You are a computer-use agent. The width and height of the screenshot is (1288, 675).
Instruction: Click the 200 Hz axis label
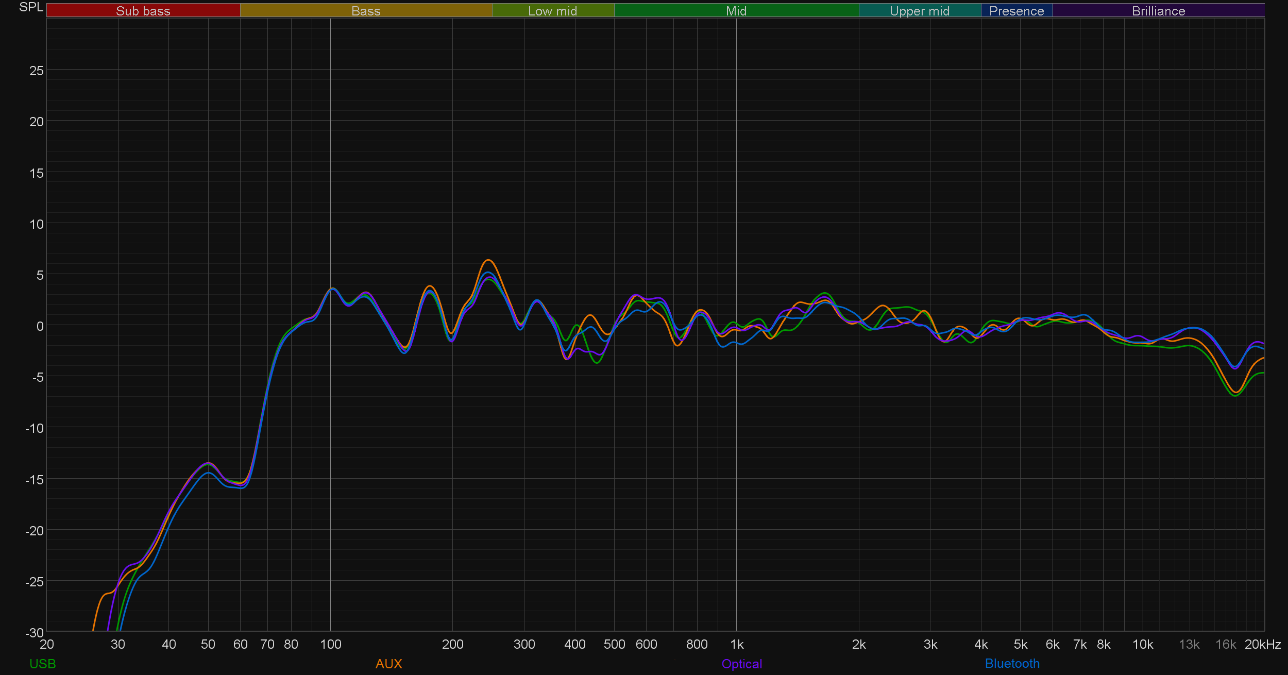(452, 644)
